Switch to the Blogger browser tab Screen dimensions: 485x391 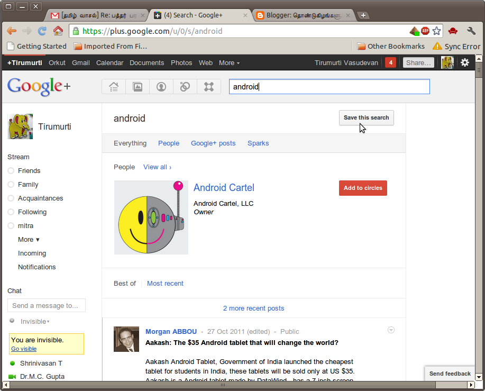[x=304, y=15]
